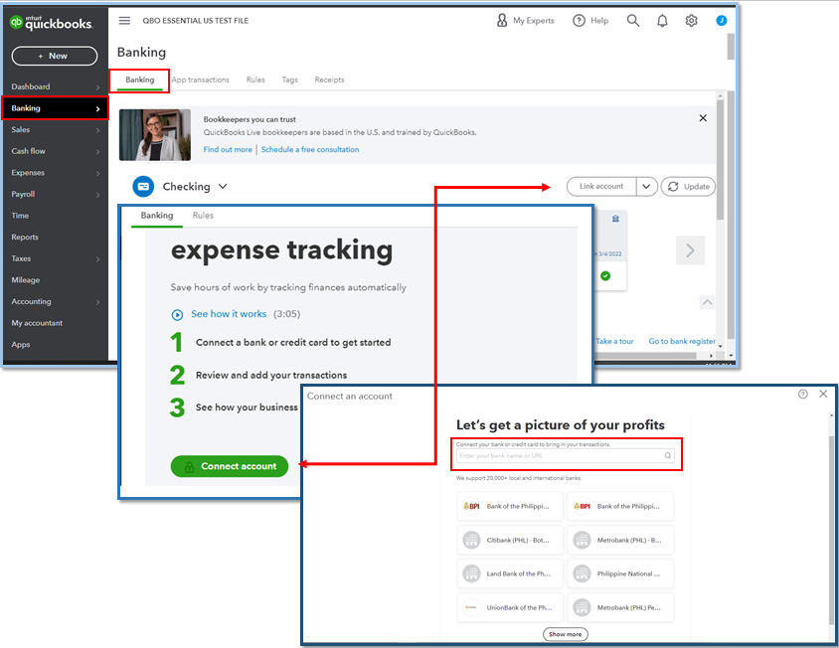Select the top Banking tab
Screen dimensions: 839x648
[x=139, y=80]
